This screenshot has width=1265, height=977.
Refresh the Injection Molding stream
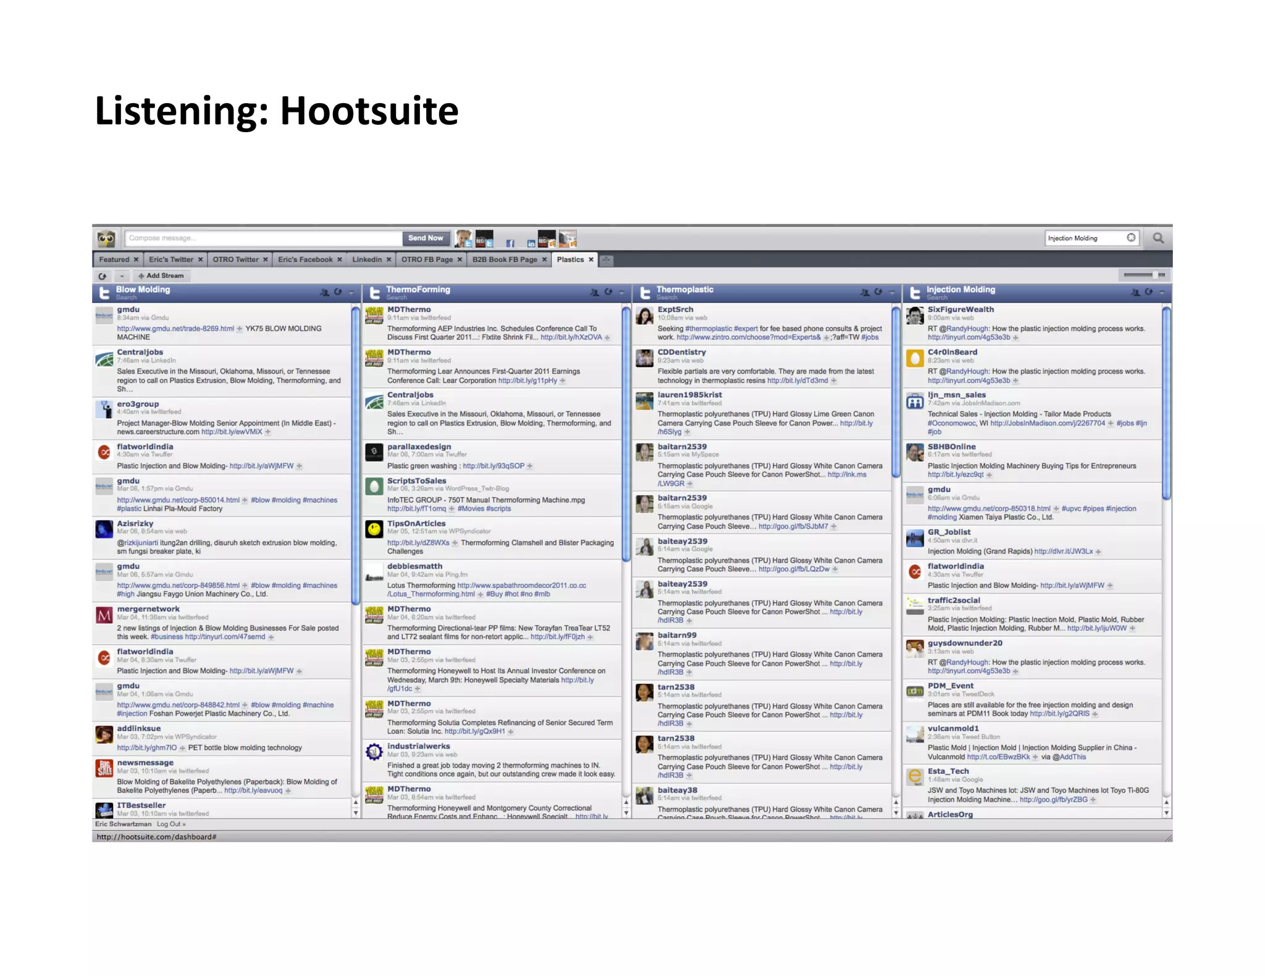point(1149,292)
